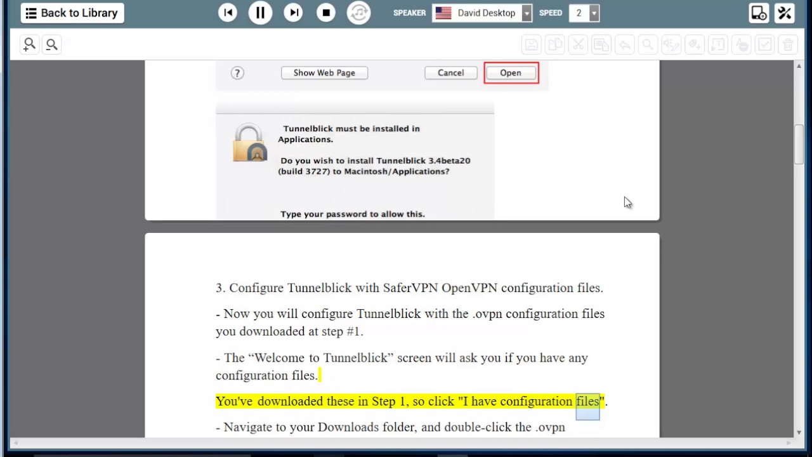812x457 pixels.
Task: Zoom in with the magnifier plus
Action: tap(29, 44)
